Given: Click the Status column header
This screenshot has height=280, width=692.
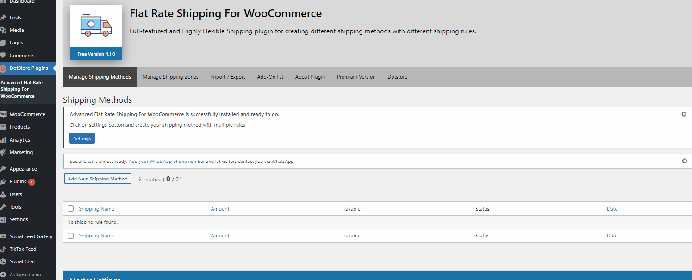Looking at the screenshot, I should point(482,209).
